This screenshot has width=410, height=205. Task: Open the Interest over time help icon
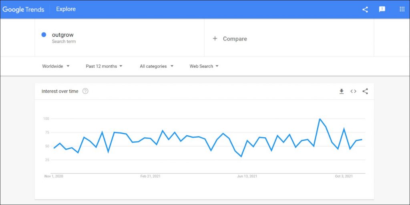tap(85, 91)
